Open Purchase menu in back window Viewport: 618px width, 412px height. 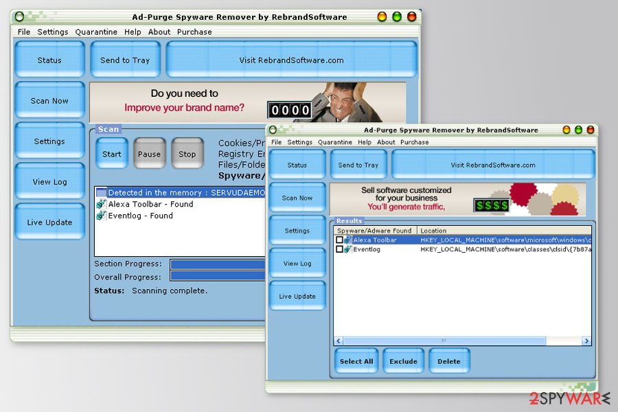194,32
